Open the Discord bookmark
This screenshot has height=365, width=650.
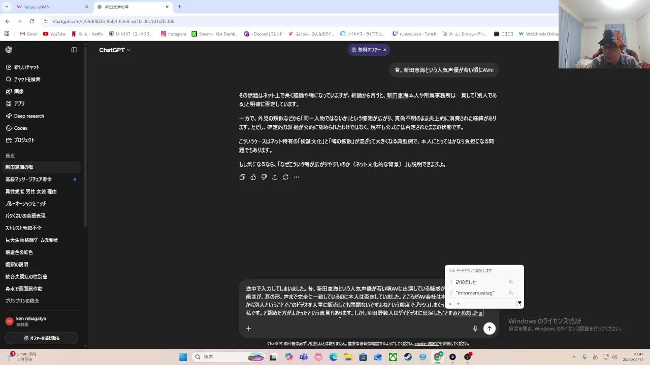coord(263,34)
